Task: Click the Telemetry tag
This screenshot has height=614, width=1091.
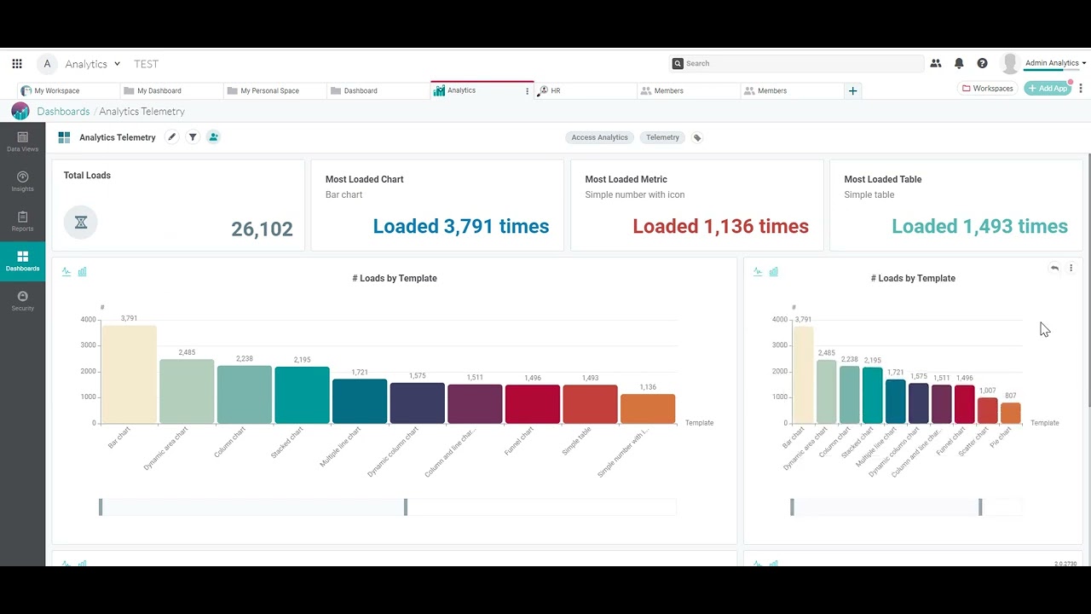Action: point(662,137)
